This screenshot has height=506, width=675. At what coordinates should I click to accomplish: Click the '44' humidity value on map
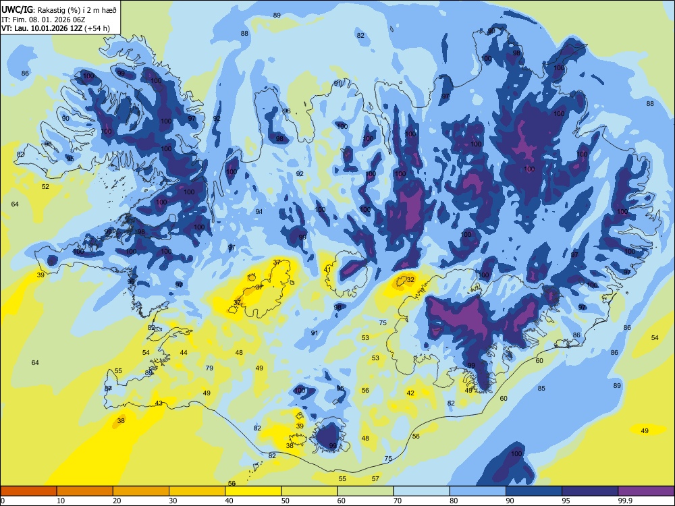pos(184,352)
